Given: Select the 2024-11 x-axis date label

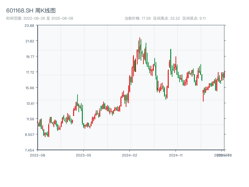Looking at the screenshot, I should pyautogui.click(x=176, y=155).
